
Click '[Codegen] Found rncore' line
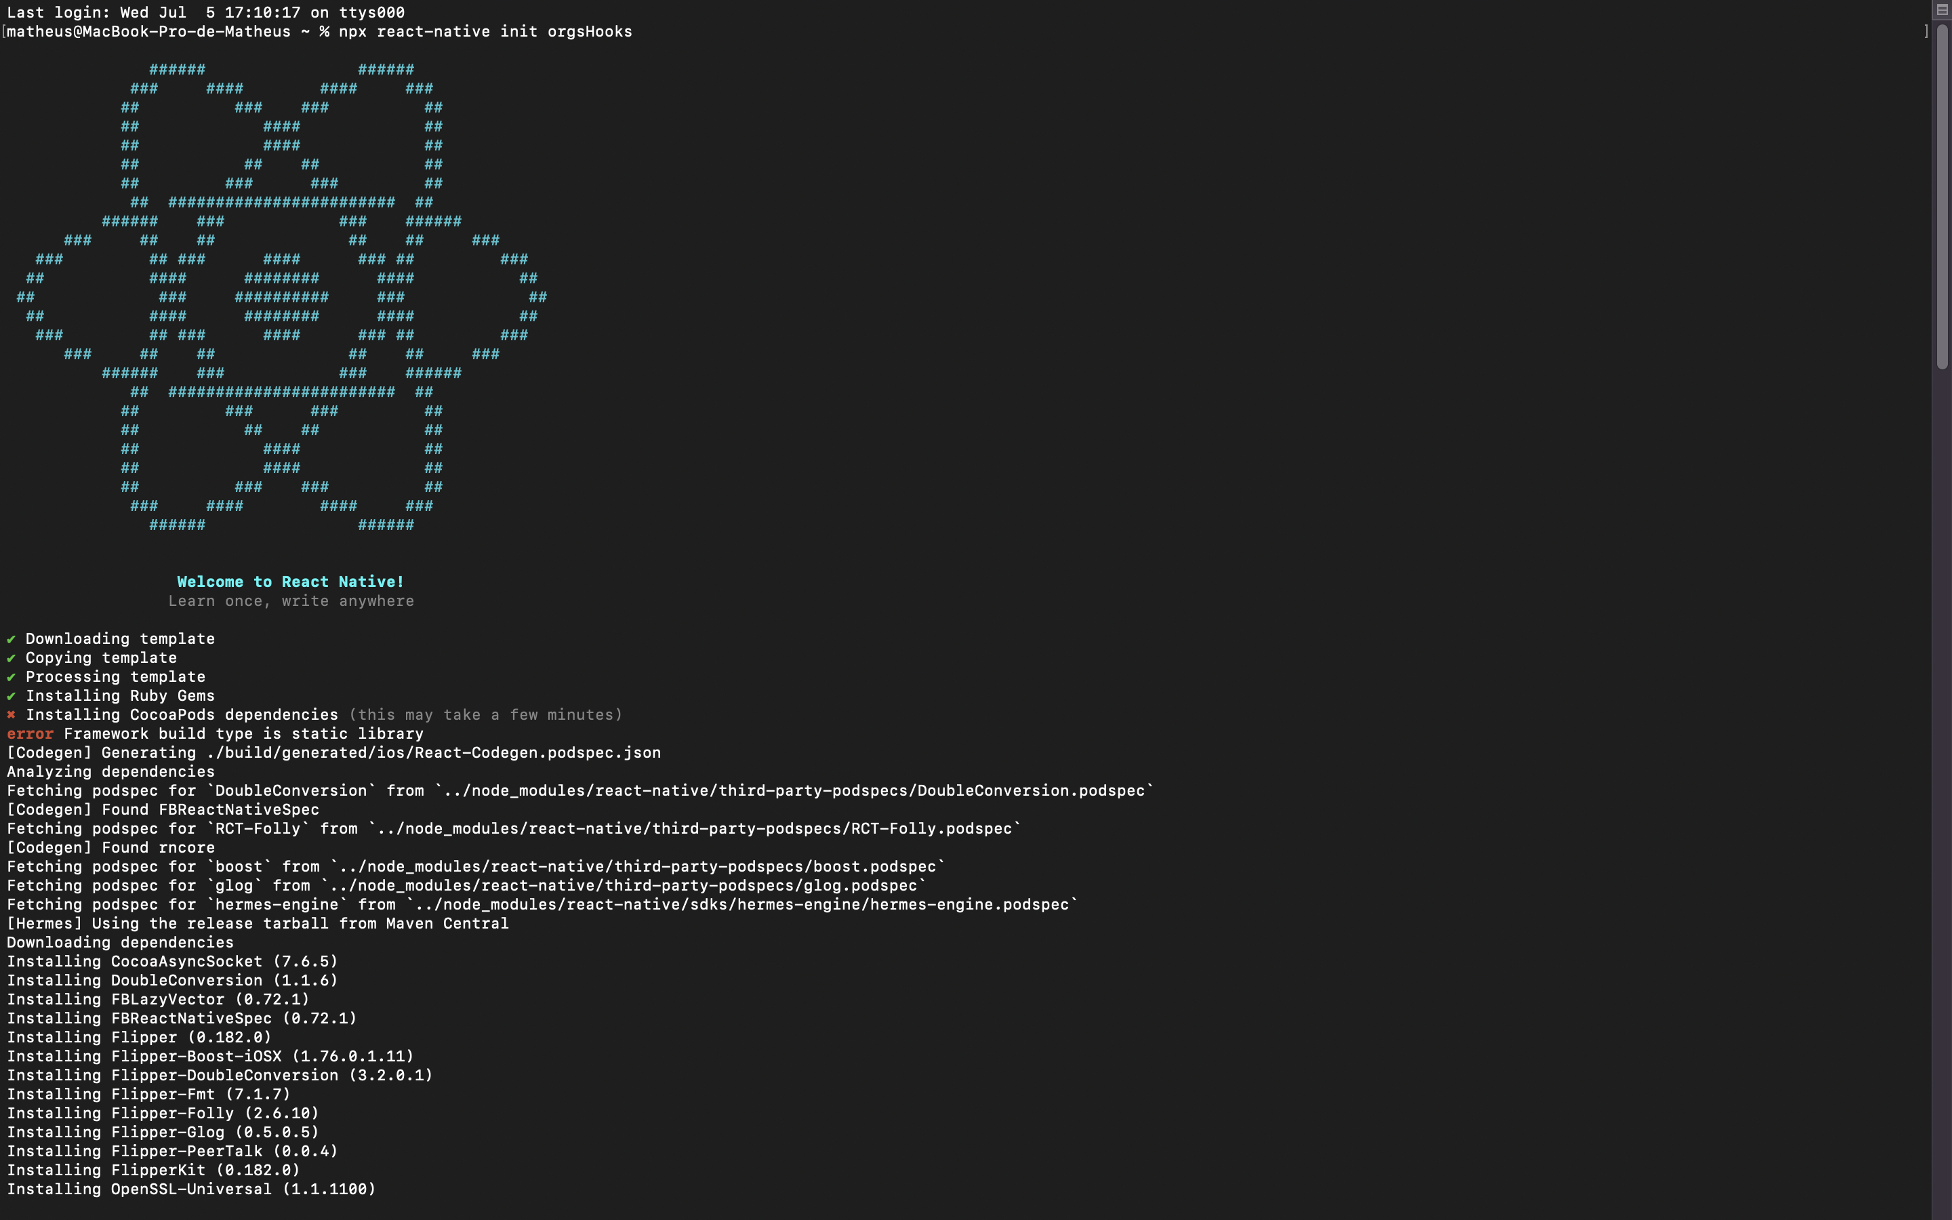(x=110, y=847)
